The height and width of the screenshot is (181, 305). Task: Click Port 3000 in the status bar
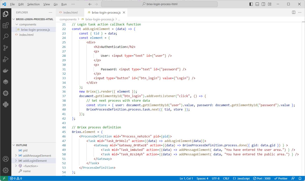pos(262,178)
